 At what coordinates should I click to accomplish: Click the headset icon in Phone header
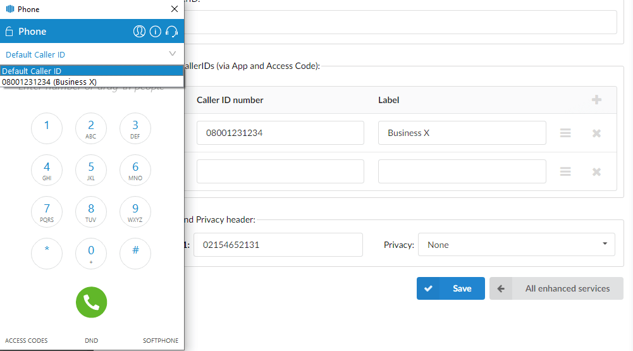click(171, 32)
